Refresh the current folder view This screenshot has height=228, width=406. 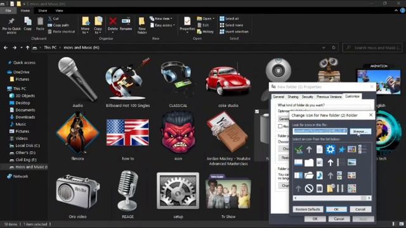pos(334,47)
